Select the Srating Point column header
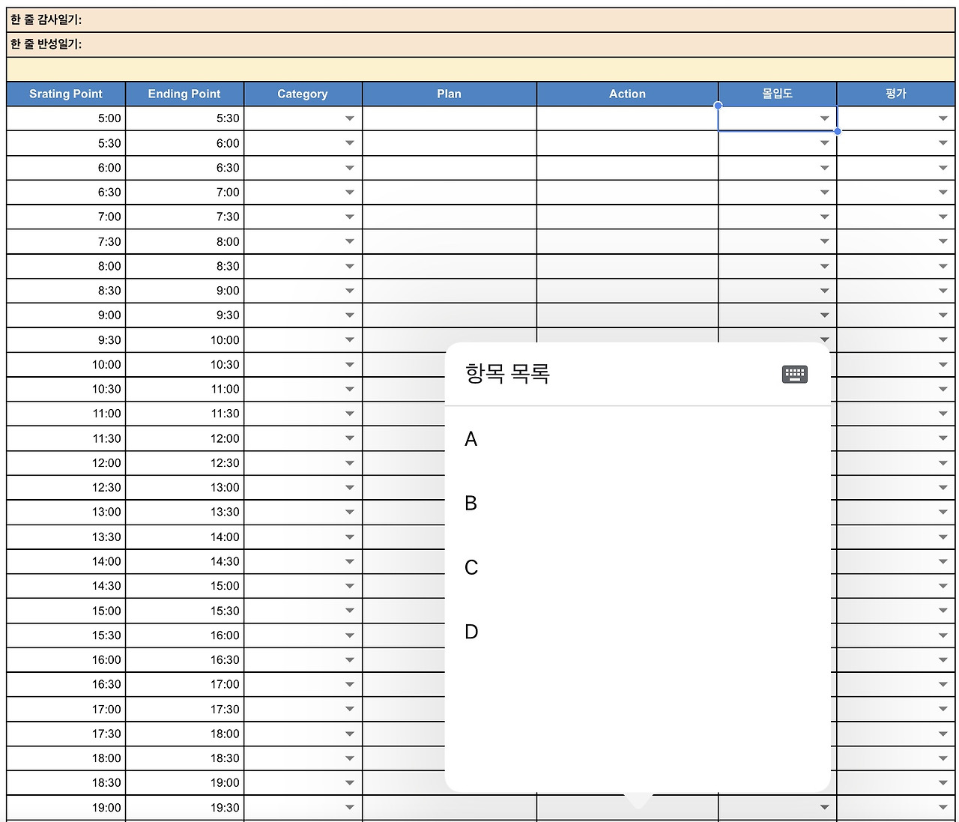Image resolution: width=959 pixels, height=822 pixels. [66, 94]
